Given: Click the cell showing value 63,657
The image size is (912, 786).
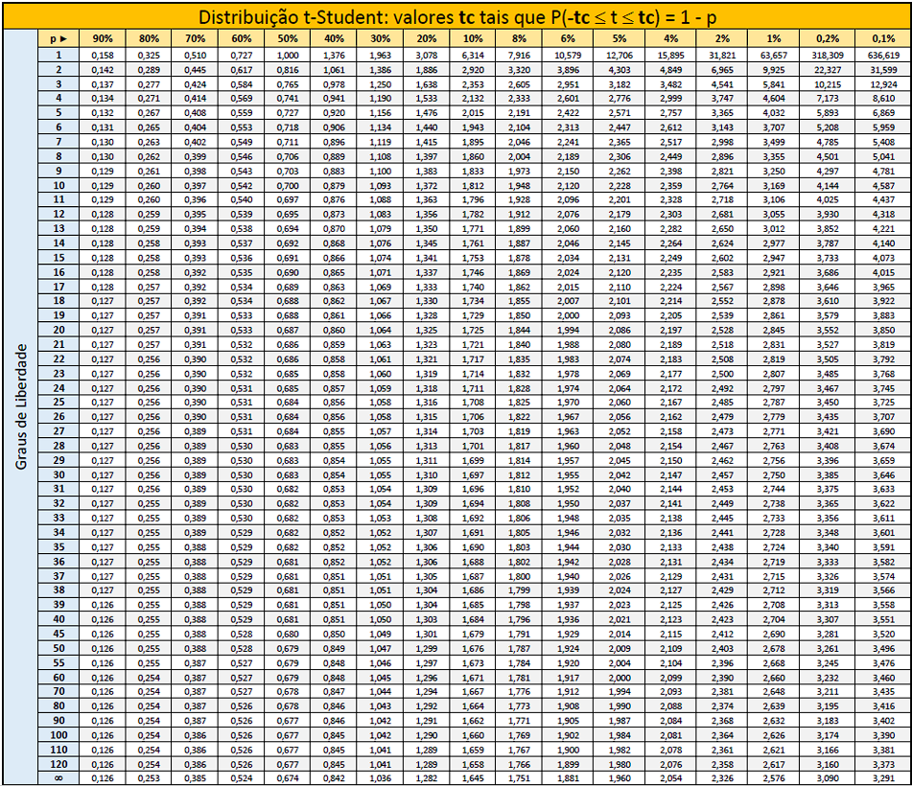Looking at the screenshot, I should tap(774, 55).
